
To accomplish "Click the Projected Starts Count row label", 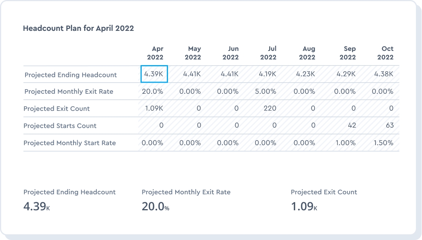I will point(60,126).
